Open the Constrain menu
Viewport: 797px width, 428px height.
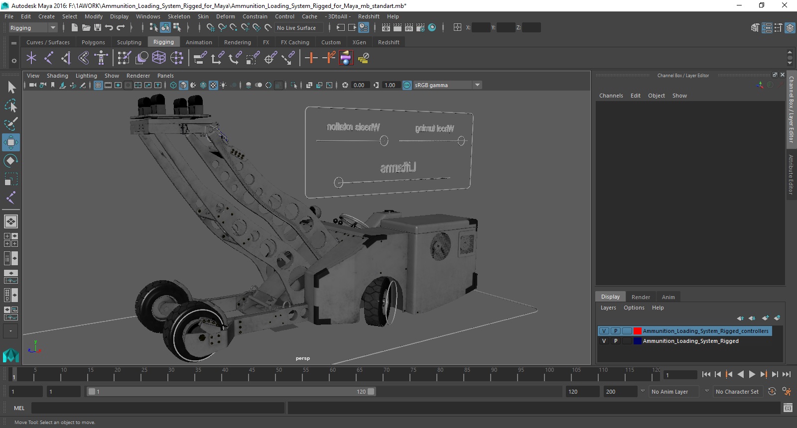click(x=255, y=16)
